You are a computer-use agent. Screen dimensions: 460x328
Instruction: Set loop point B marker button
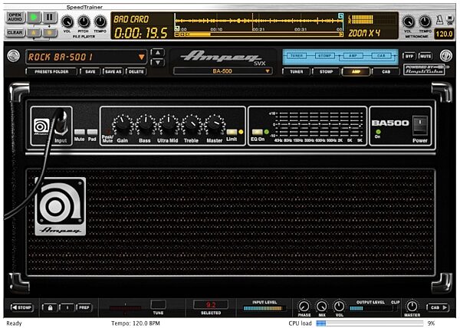(50, 32)
